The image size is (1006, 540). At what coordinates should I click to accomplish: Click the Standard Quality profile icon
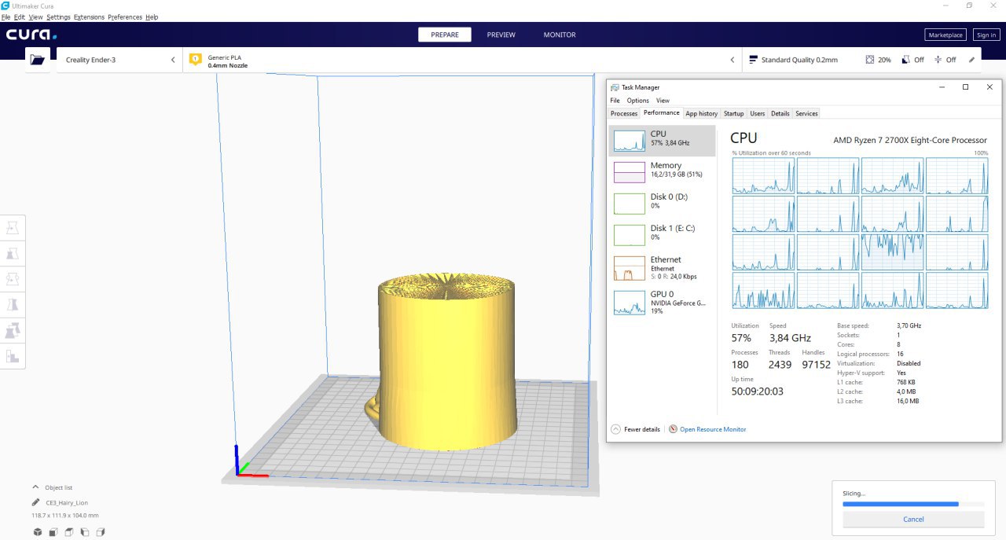(754, 60)
